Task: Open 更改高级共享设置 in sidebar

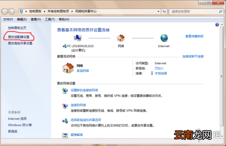Action: point(20,43)
